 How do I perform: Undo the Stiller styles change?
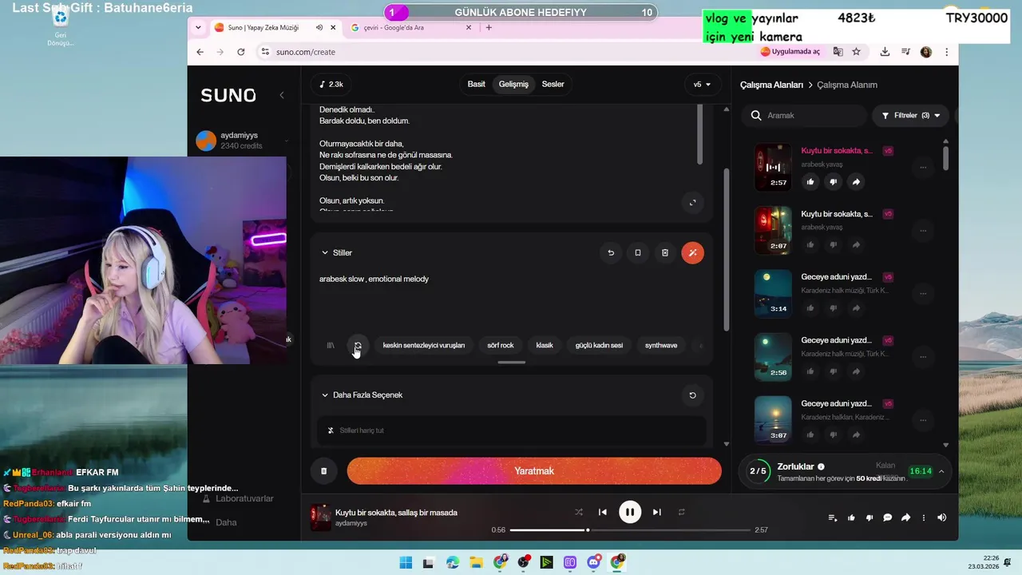click(x=611, y=252)
